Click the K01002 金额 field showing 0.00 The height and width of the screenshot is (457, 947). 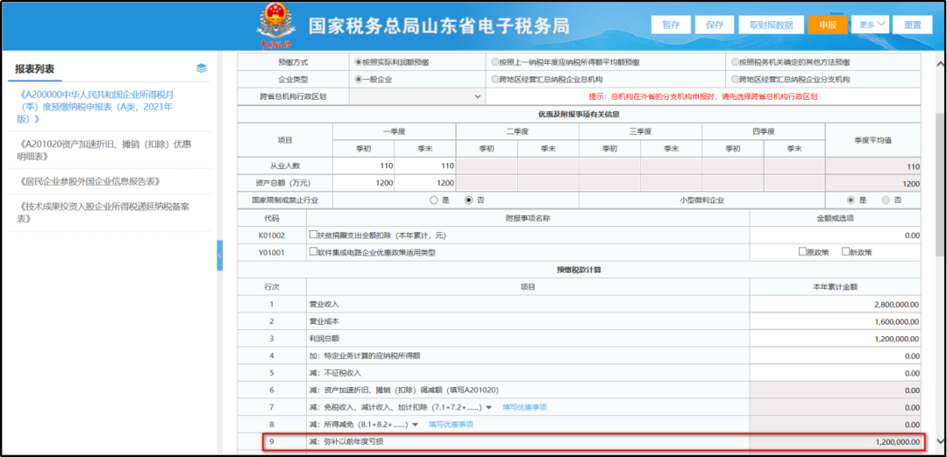(x=836, y=236)
